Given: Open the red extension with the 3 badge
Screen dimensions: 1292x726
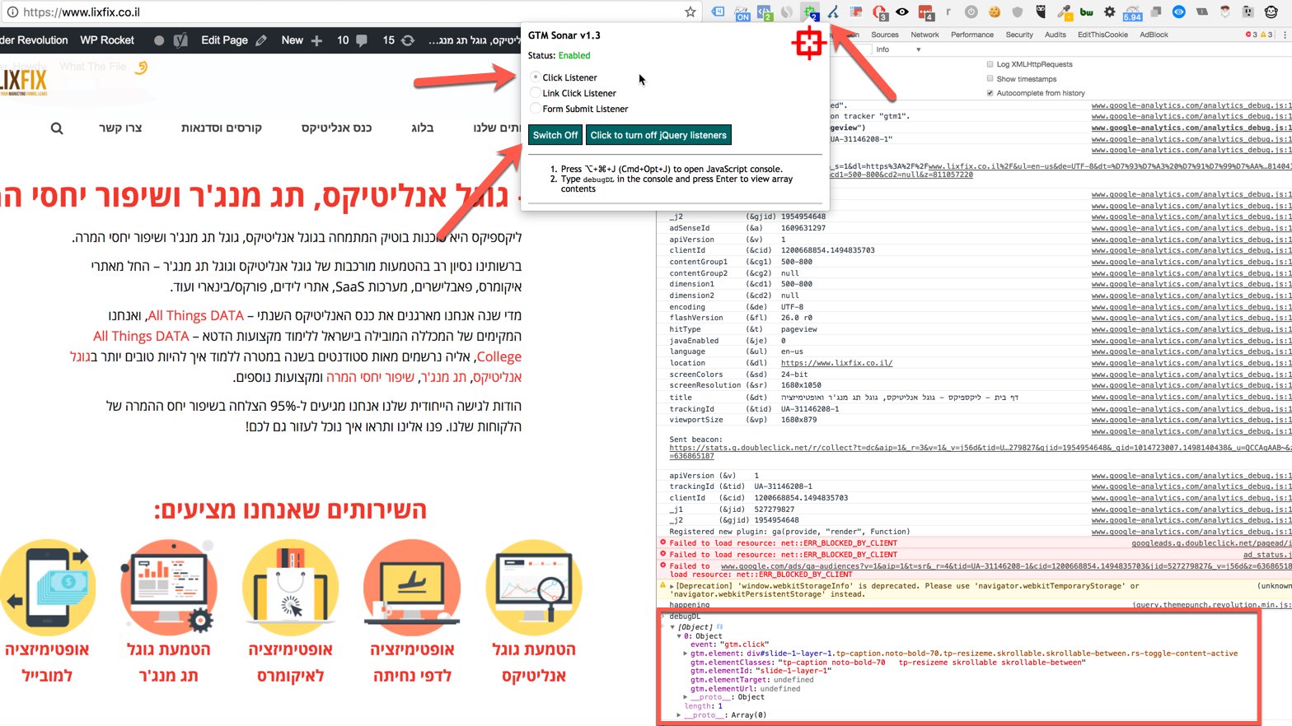Looking at the screenshot, I should pyautogui.click(x=880, y=12).
